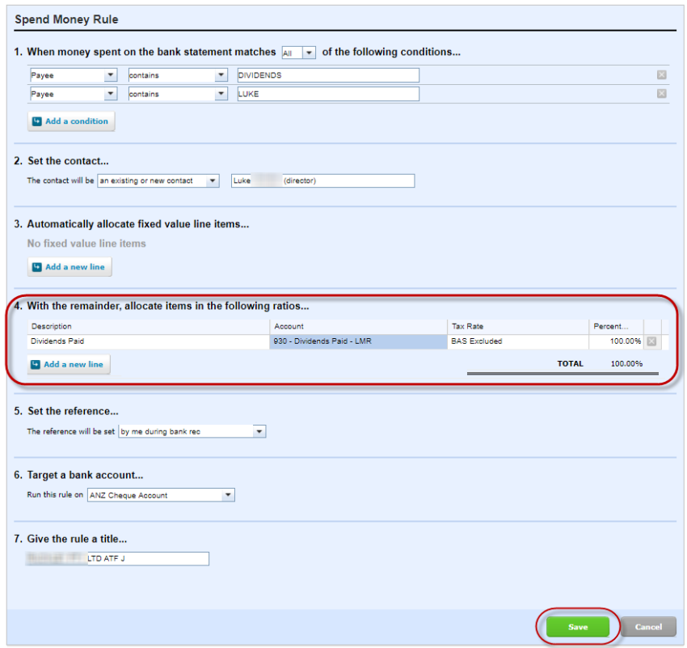The width and height of the screenshot is (687, 648).
Task: Add a new line under ratio allocation
Action: pyautogui.click(x=69, y=365)
